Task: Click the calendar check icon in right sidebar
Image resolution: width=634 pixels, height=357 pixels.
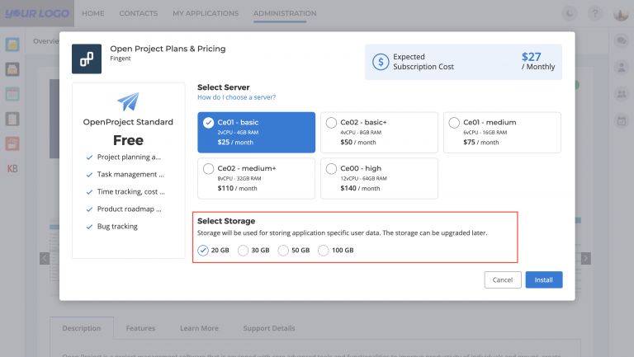Action: point(622,120)
